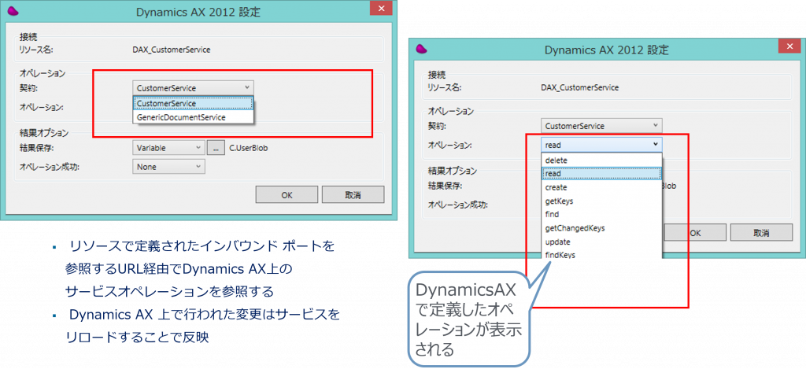This screenshot has width=806, height=369.
Task: Open the browse (...) button beside Variable
Action: tap(216, 147)
